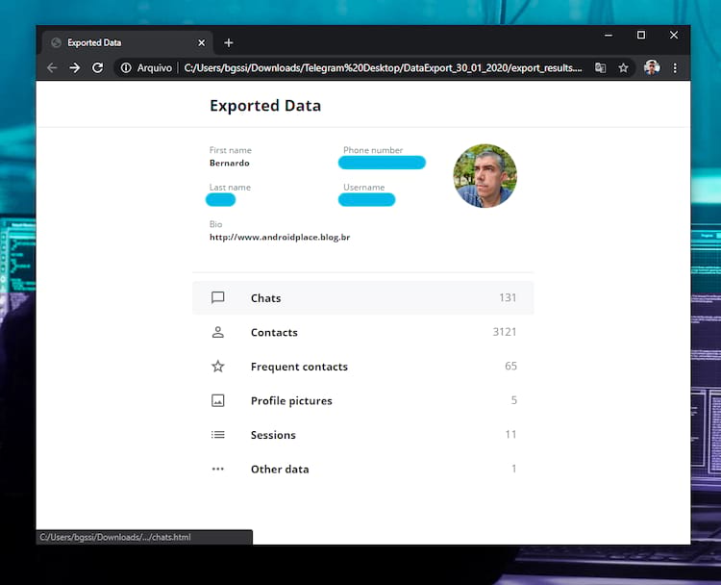
Task: Click the translate page icon in address bar
Action: click(600, 68)
